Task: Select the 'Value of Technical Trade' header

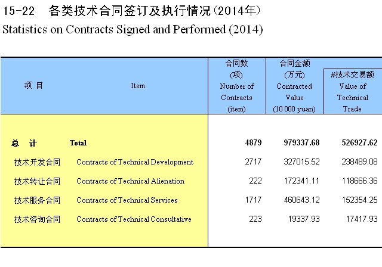Action: (352, 91)
